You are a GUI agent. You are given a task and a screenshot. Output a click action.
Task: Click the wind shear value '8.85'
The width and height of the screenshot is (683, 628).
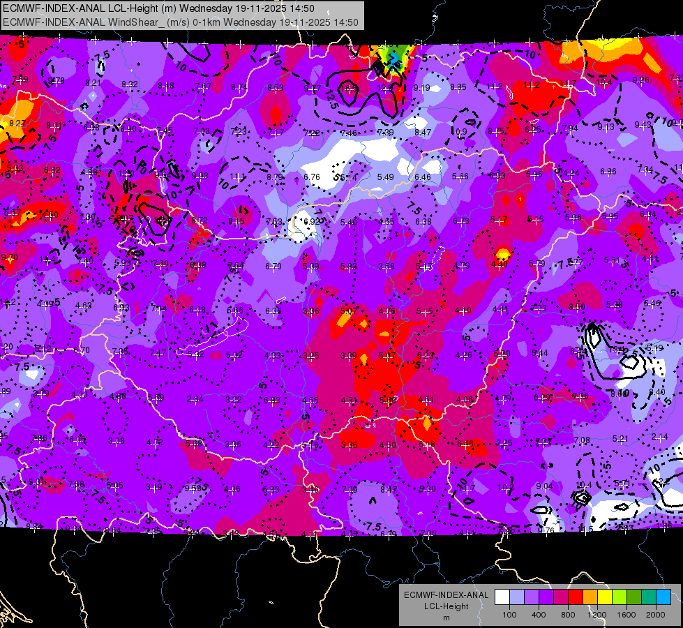[x=458, y=87]
